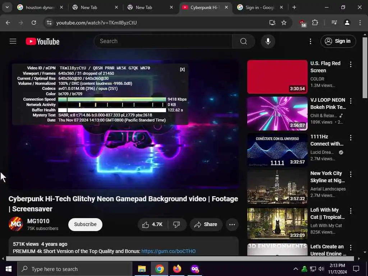Viewport: 368px width, 276px height.
Task: Open VJ LOOP NEON Bokeh video thumbnail
Action: pyautogui.click(x=277, y=114)
